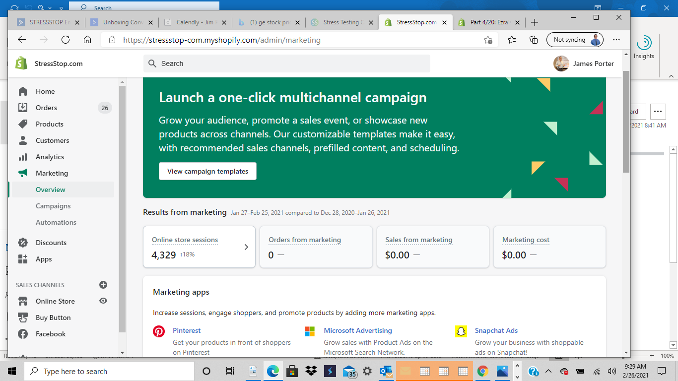Click the Facebook sales channel icon
This screenshot has width=678, height=381.
[23, 334]
